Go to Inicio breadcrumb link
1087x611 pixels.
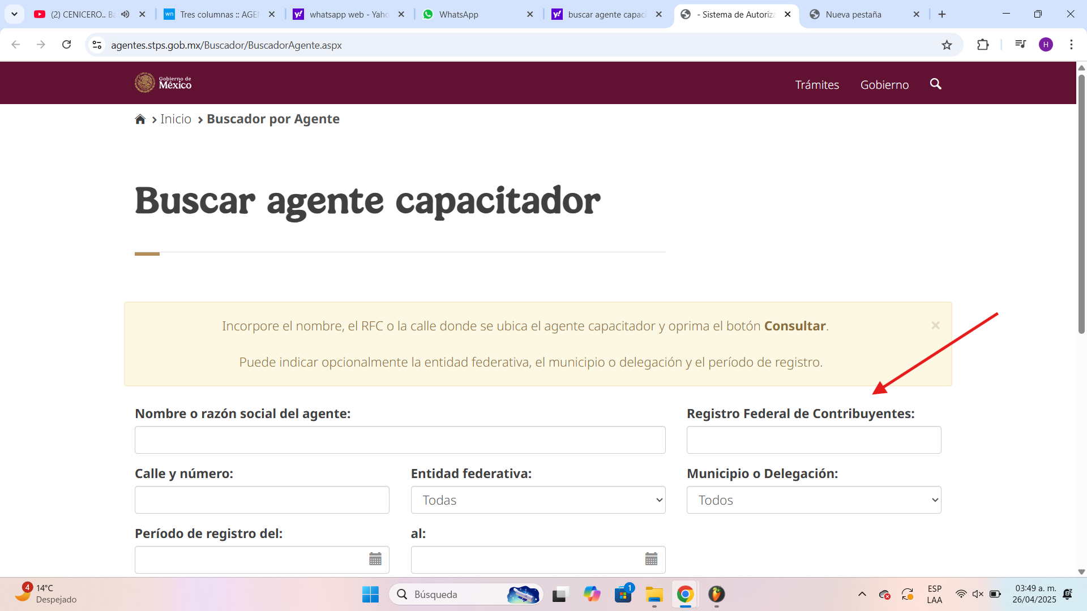coord(176,119)
